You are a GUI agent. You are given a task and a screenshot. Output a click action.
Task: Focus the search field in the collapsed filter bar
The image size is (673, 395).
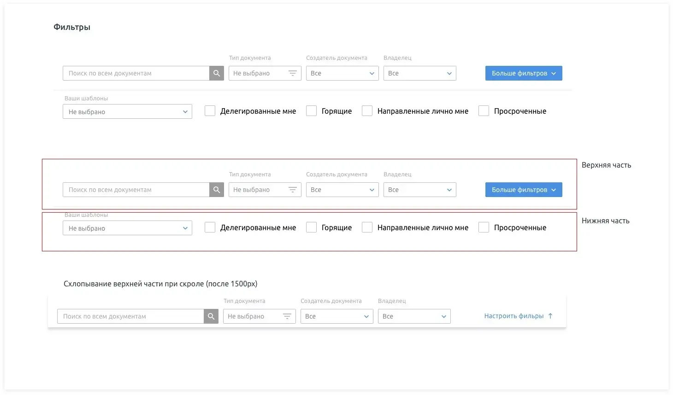click(x=130, y=316)
